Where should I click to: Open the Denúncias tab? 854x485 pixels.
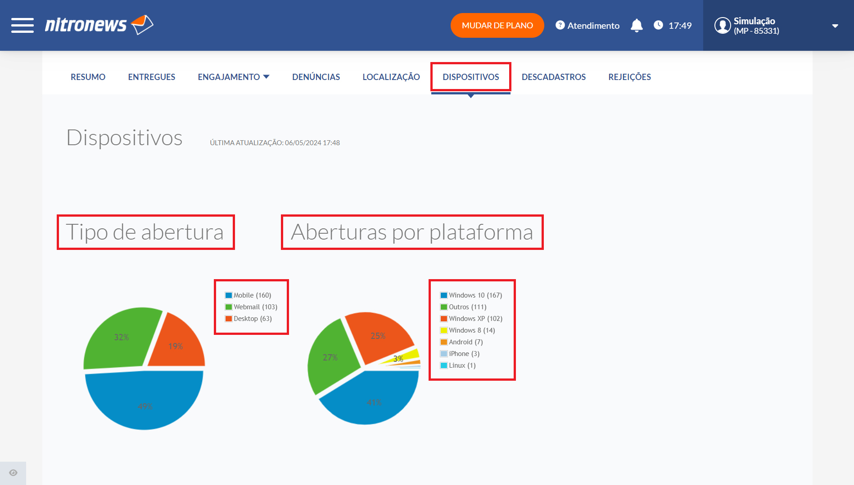point(316,77)
